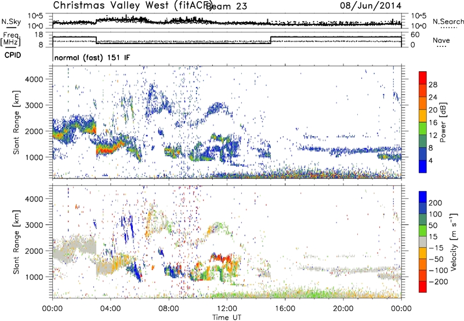Click the '200' tick on Velocity colorbar
The image size is (464, 321).
436,203
